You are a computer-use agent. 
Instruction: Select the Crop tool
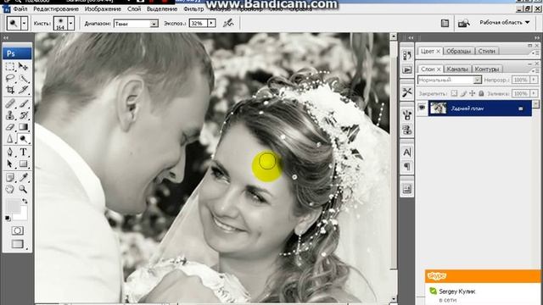[x=10, y=90]
